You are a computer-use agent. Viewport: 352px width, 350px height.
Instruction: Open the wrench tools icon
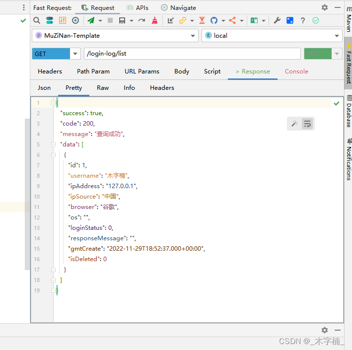tap(277, 20)
